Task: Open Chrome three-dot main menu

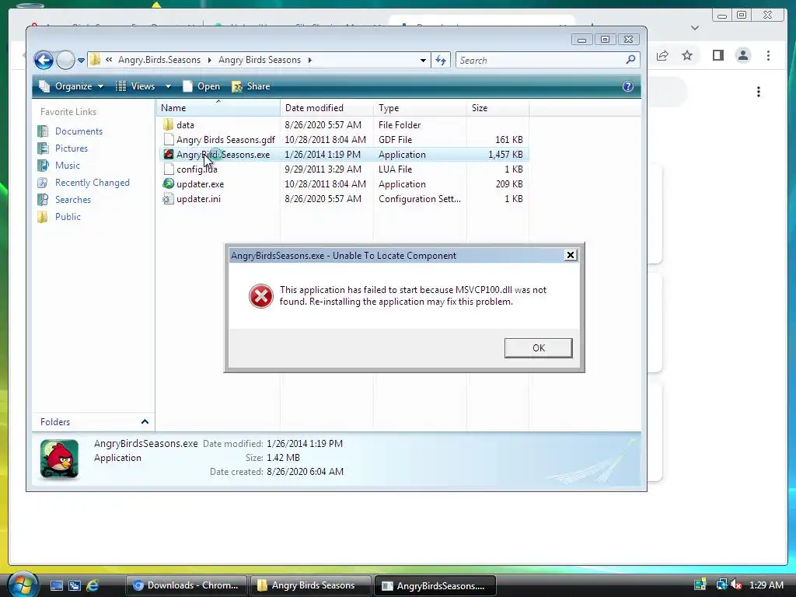Action: click(x=768, y=55)
